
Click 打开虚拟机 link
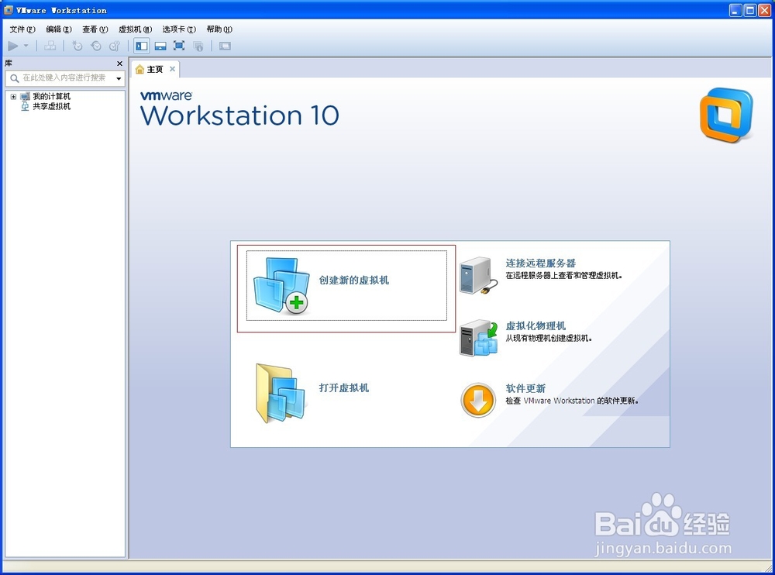[344, 388]
